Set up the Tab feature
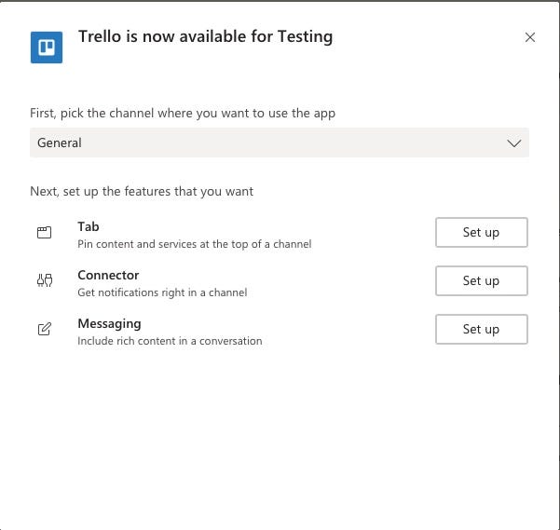 pyautogui.click(x=481, y=232)
